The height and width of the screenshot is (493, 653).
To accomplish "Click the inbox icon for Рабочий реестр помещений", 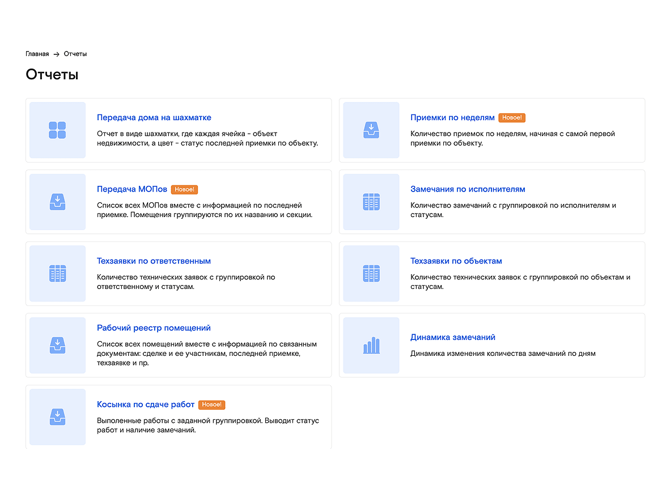I will 57,345.
